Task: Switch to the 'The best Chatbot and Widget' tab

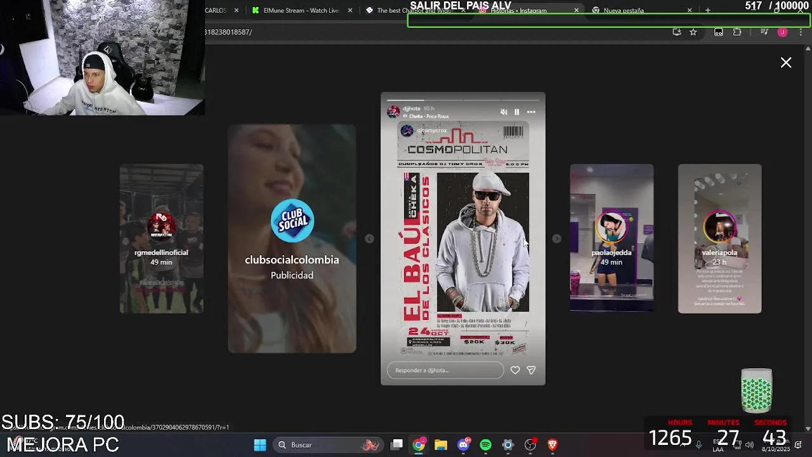Action: click(x=412, y=10)
